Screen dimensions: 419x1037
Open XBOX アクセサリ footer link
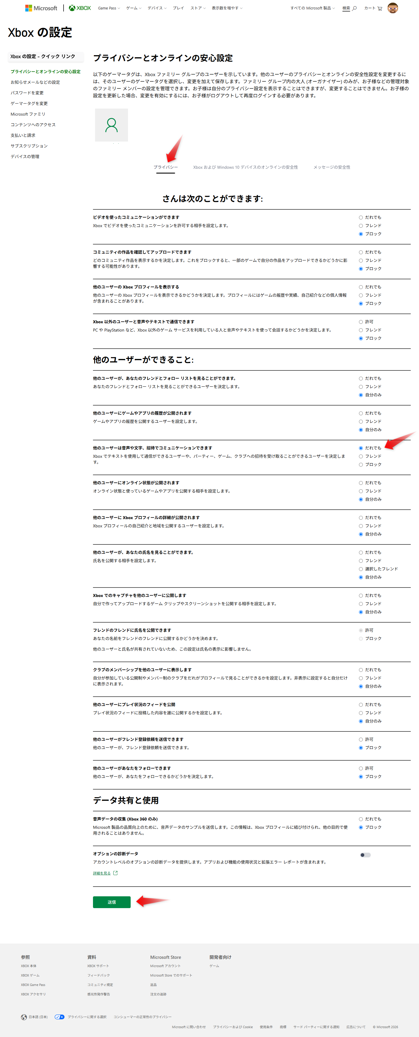coord(33,994)
